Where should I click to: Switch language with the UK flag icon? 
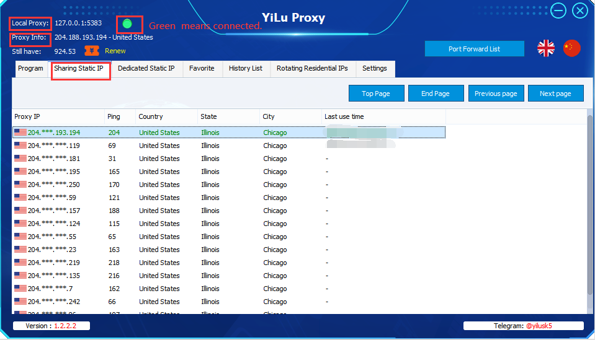click(x=546, y=48)
